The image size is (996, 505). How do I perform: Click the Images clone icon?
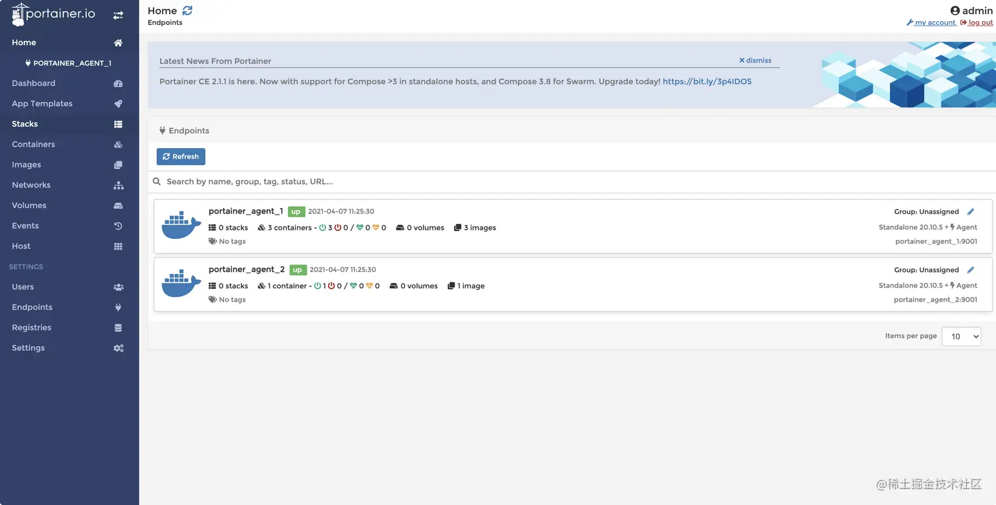click(118, 165)
